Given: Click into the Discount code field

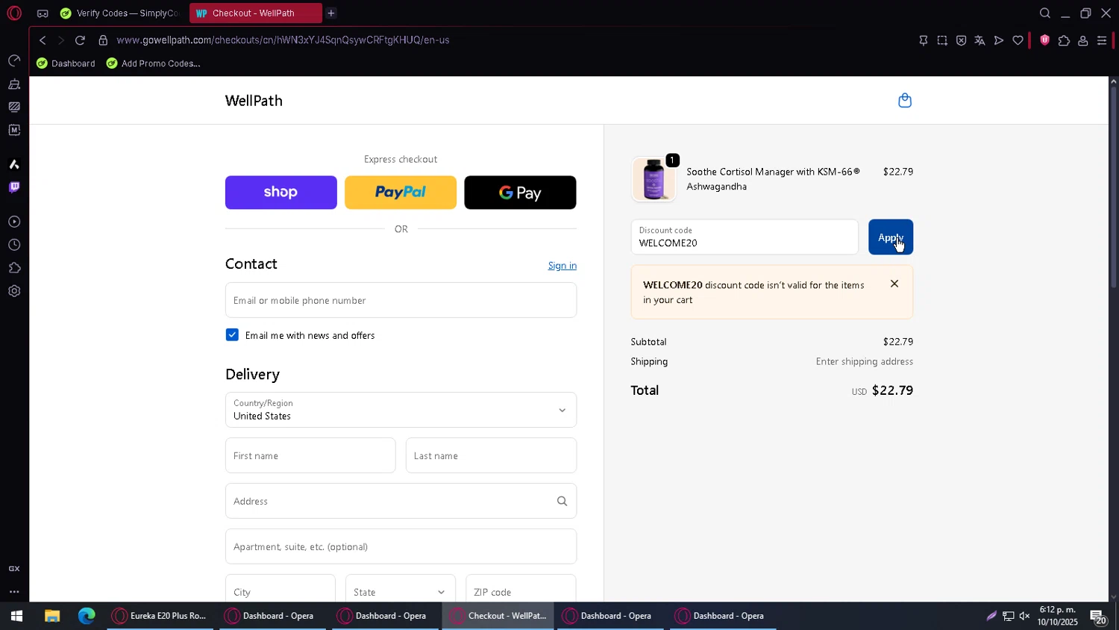Looking at the screenshot, I should pyautogui.click(x=745, y=237).
